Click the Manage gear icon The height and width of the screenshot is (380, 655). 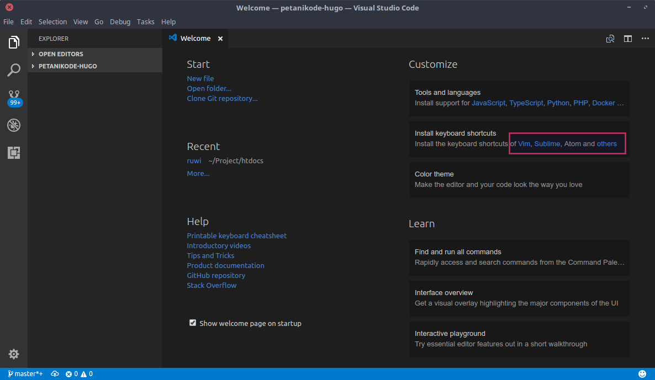(14, 354)
